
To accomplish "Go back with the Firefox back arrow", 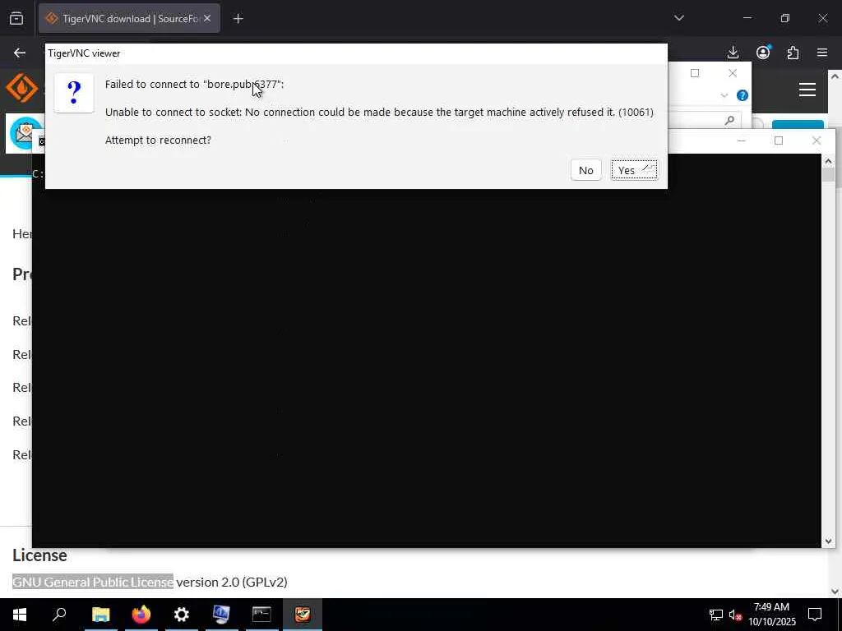I will tap(20, 53).
